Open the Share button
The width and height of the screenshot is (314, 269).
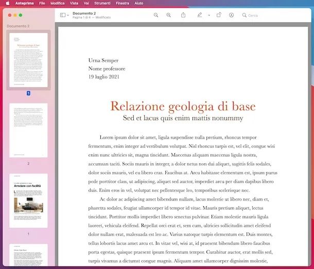pyautogui.click(x=183, y=15)
